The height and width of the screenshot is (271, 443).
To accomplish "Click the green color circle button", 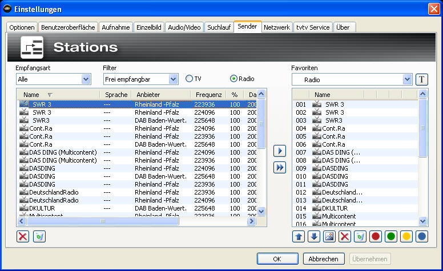I will pos(390,236).
